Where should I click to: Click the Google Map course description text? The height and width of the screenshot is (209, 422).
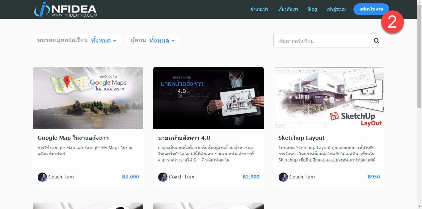point(85,151)
